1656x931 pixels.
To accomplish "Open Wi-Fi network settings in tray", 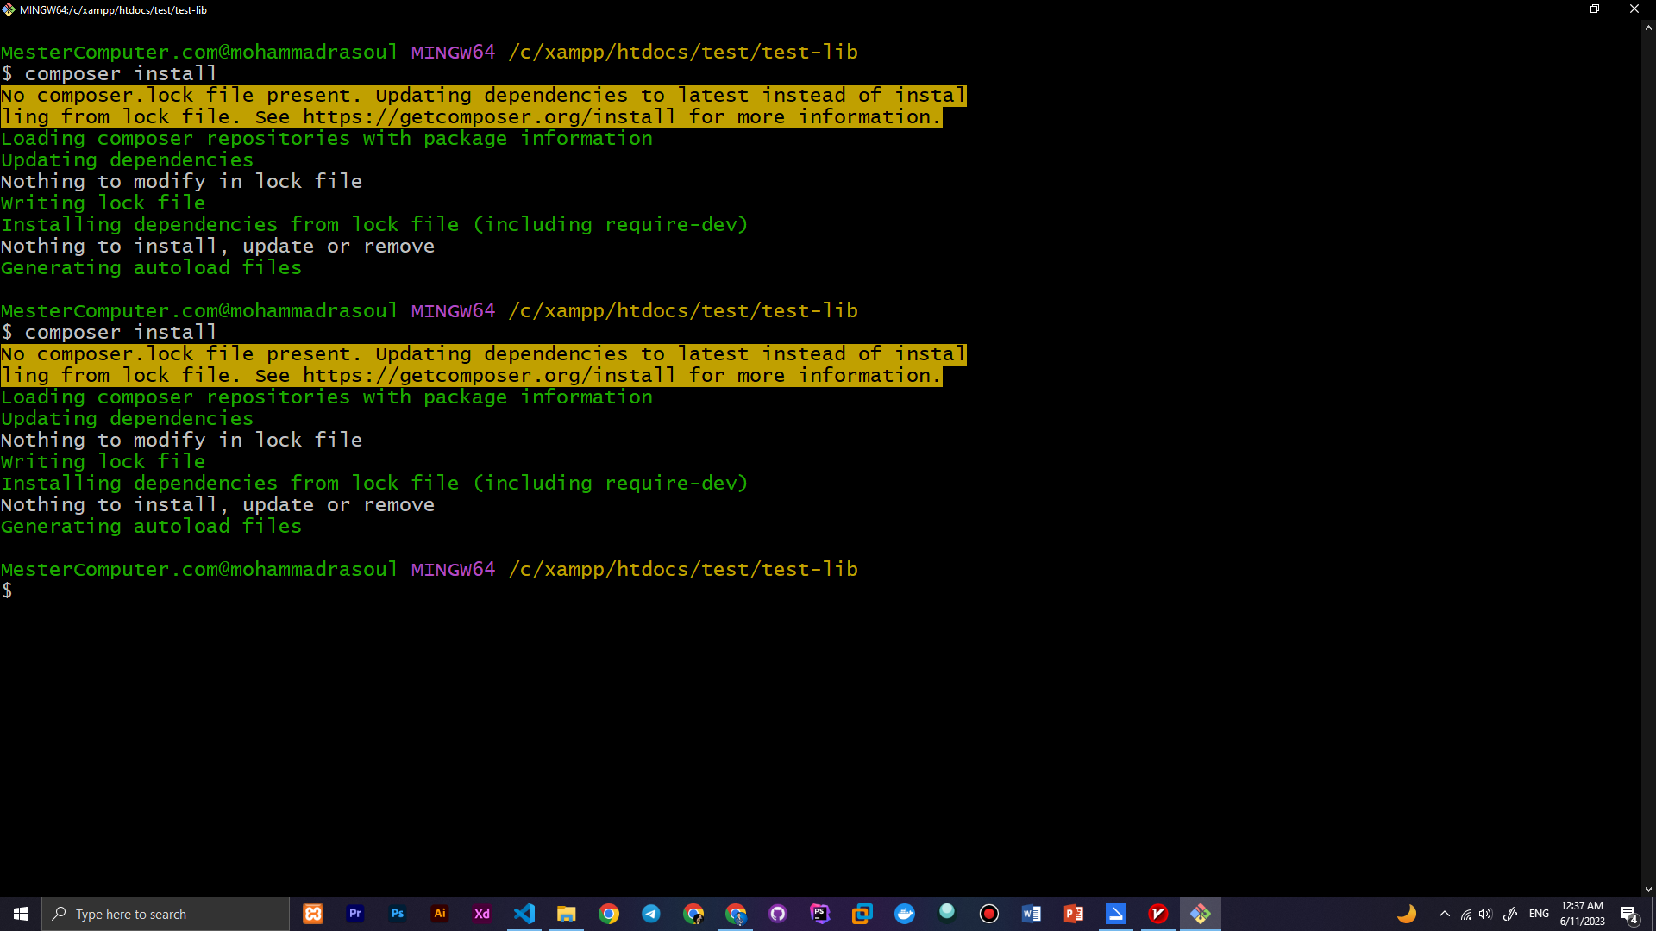I will pyautogui.click(x=1466, y=915).
